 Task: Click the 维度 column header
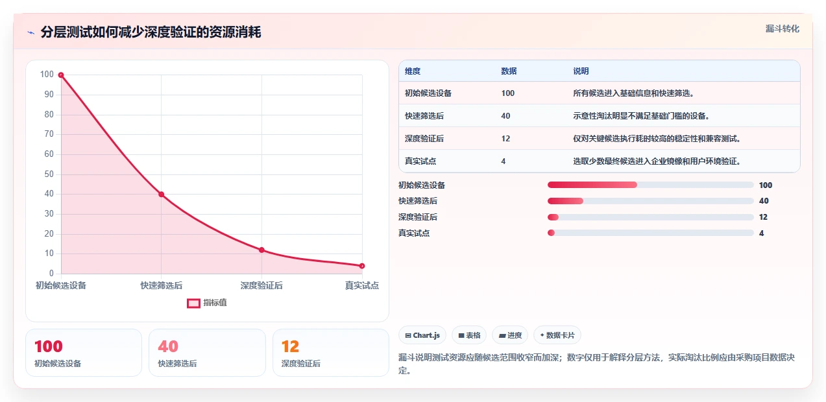(x=413, y=71)
